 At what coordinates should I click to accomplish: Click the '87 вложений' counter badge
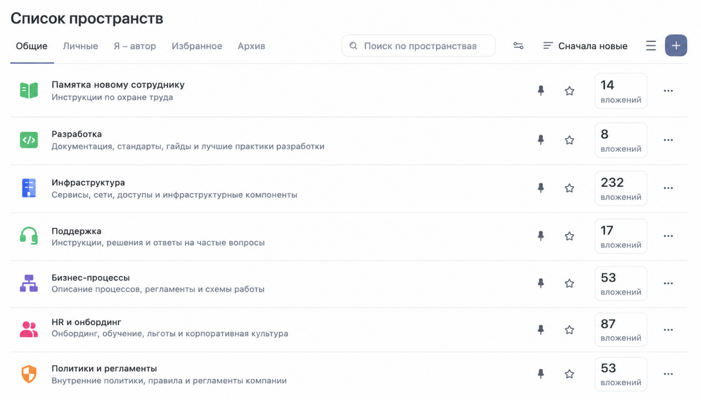pos(621,330)
